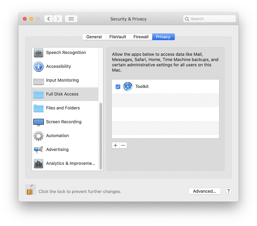Open the FileVault tab
The width and height of the screenshot is (257, 226).
(x=118, y=37)
